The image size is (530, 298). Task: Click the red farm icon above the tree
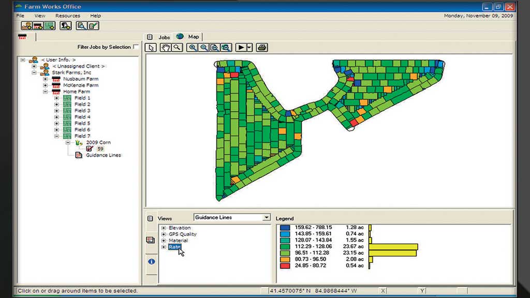tap(22, 37)
